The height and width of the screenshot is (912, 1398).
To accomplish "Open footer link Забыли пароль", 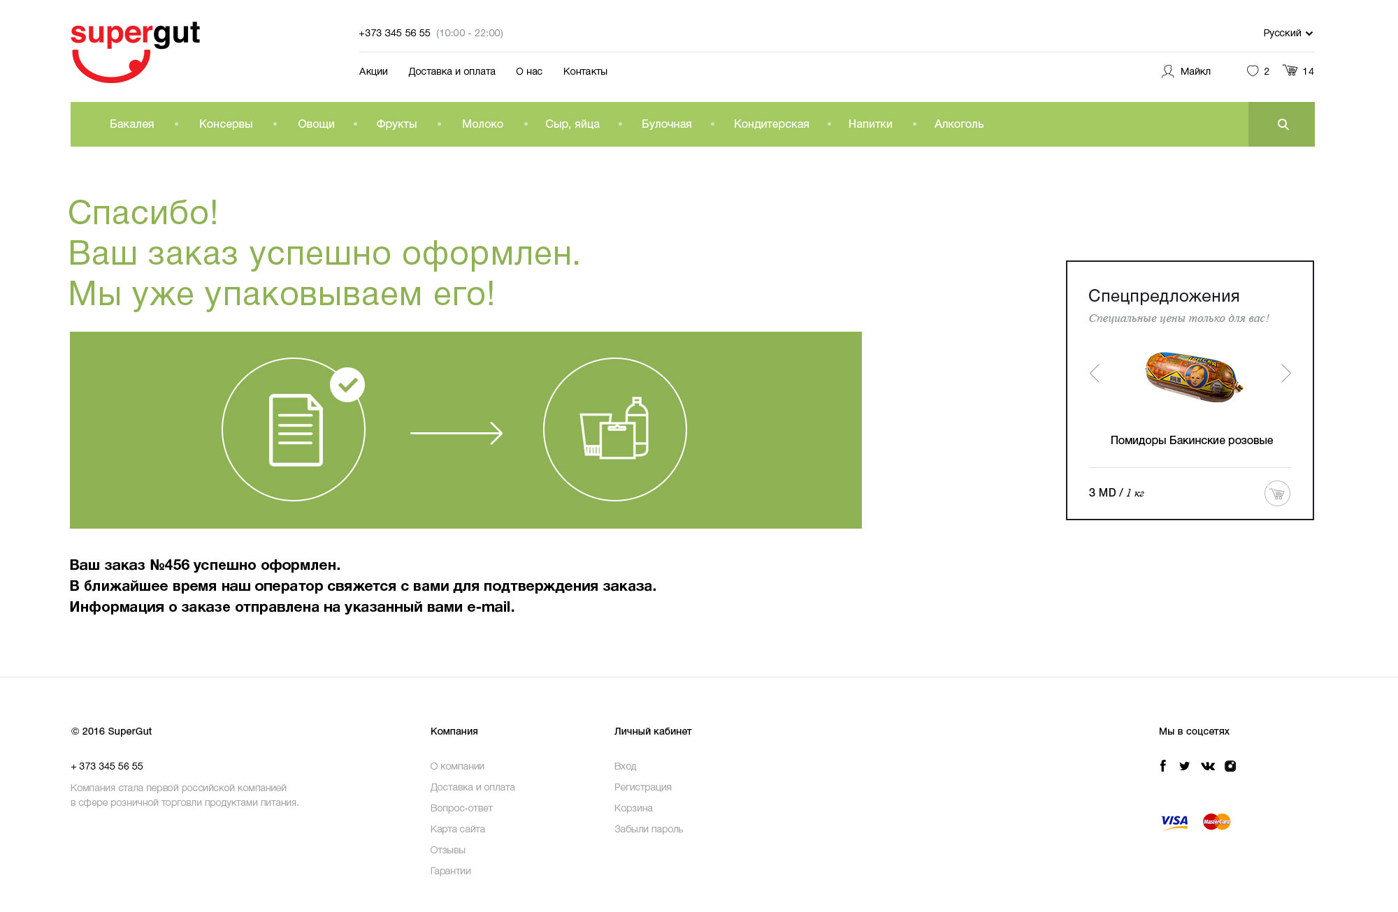I will point(649,829).
